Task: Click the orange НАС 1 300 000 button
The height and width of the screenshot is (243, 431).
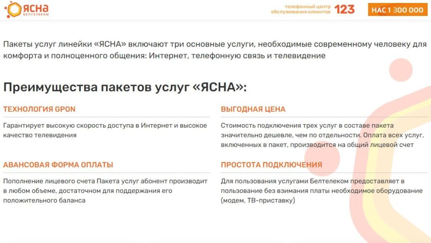Action: coord(397,10)
